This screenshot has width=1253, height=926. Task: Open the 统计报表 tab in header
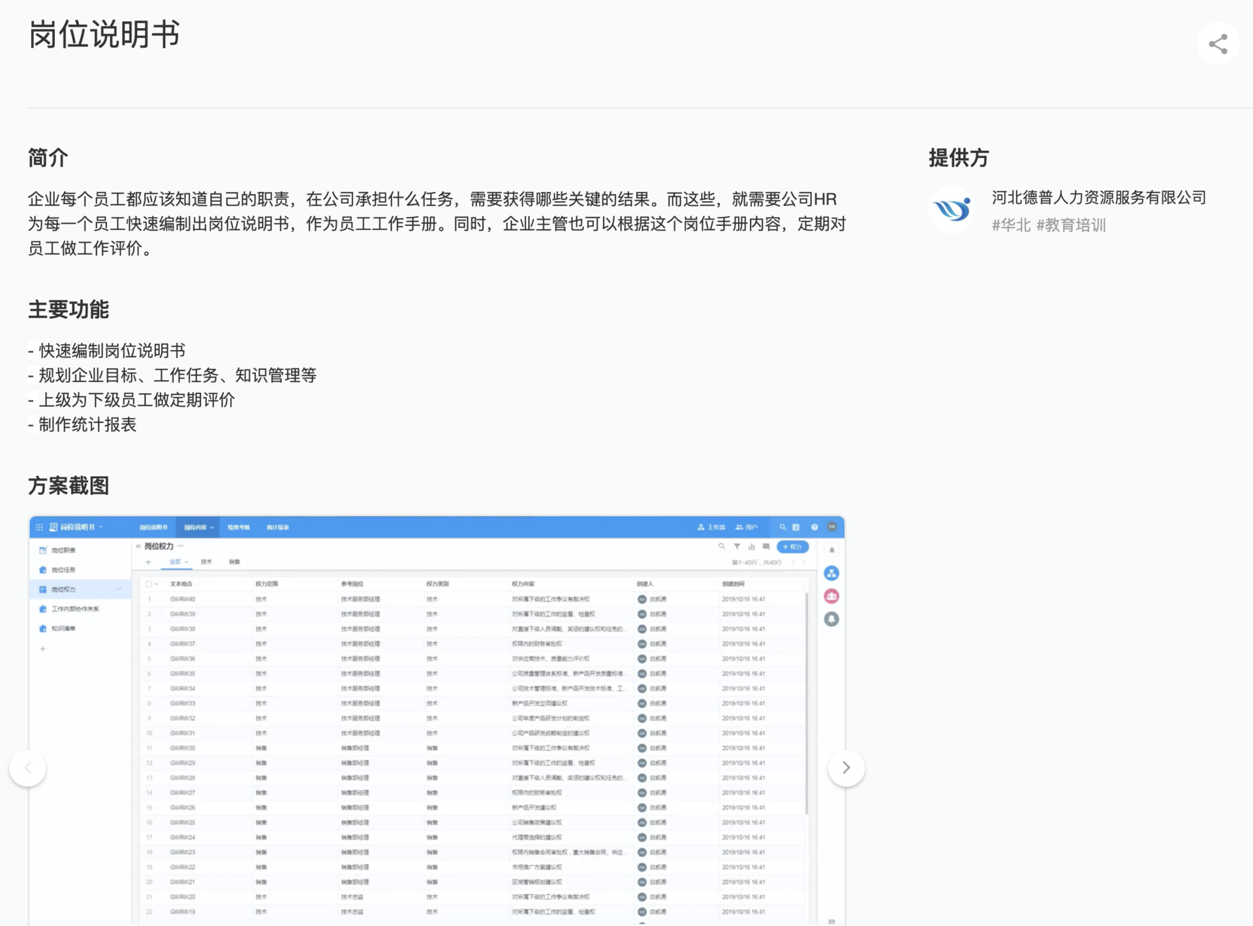pos(277,527)
